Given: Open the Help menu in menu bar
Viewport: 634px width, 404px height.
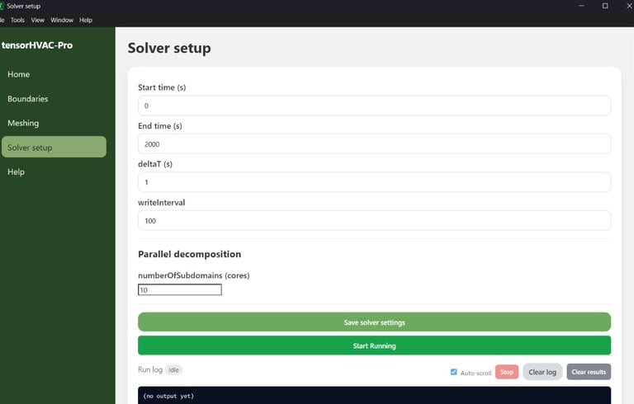Looking at the screenshot, I should [x=86, y=20].
